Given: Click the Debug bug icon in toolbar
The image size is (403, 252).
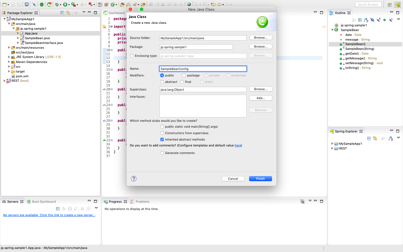Looking at the screenshot, I should point(57,4).
